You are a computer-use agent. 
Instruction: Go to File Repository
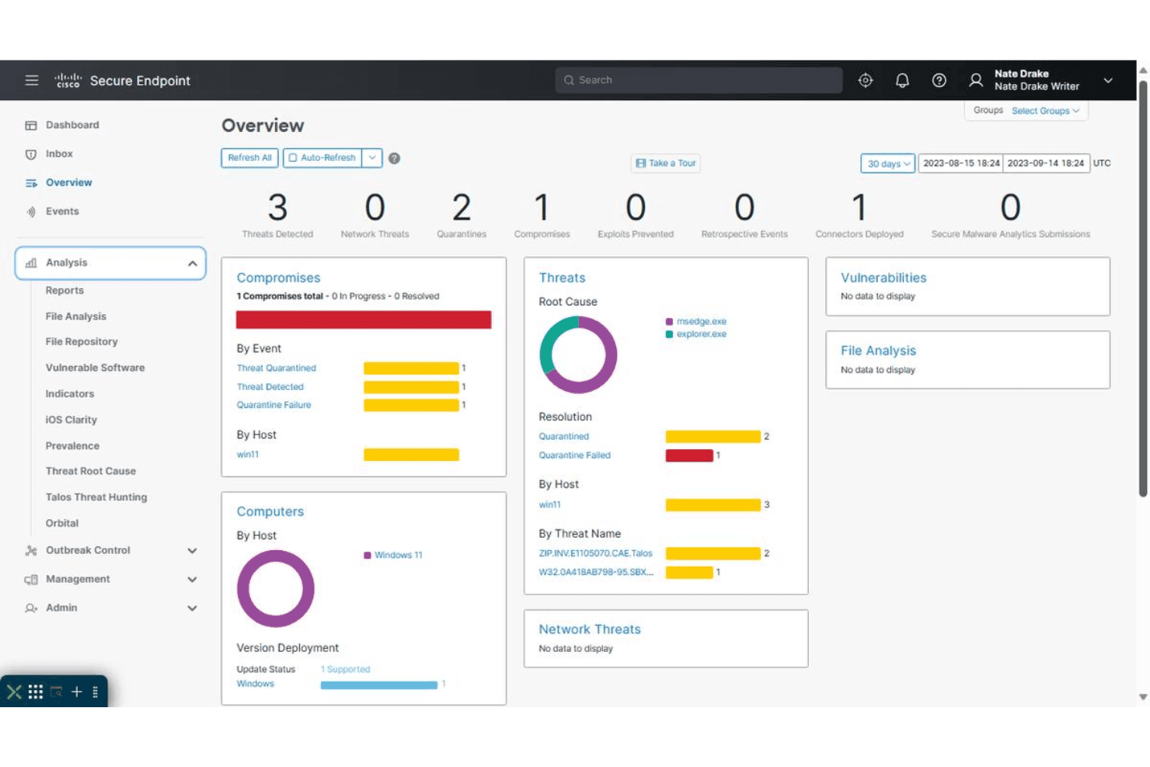point(82,342)
